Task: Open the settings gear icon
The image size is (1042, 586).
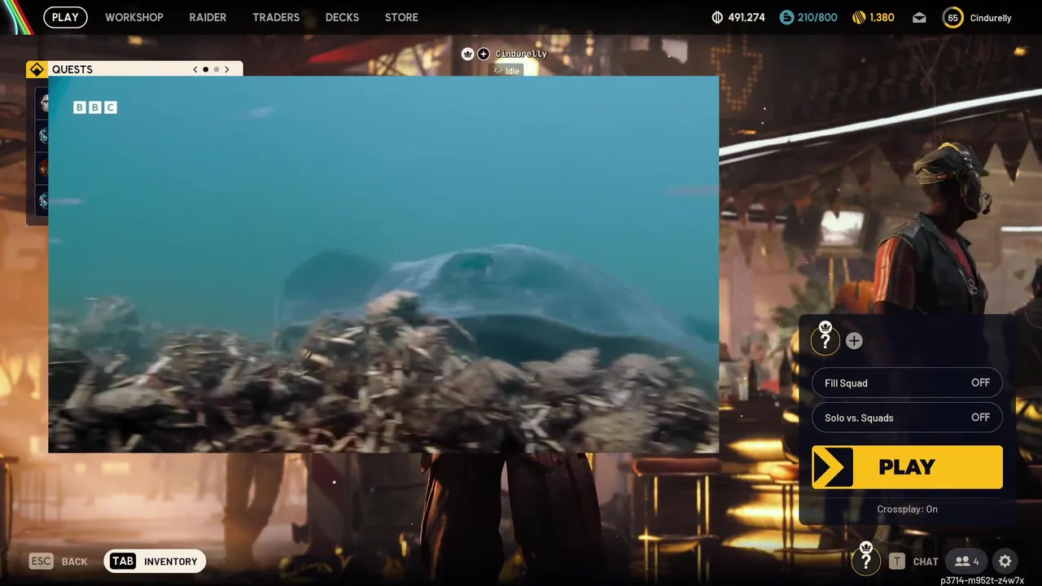Action: tap(1005, 561)
